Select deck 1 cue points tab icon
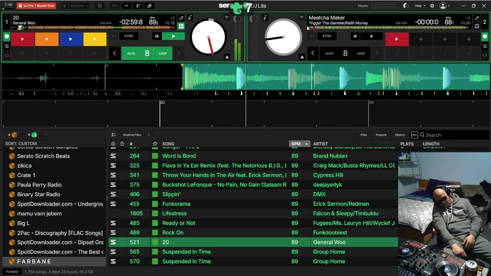The image size is (491, 276). pyautogui.click(x=7, y=37)
